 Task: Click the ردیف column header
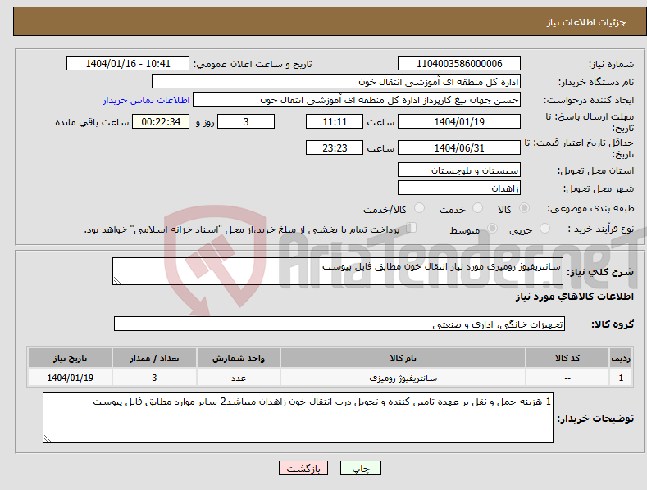621,357
